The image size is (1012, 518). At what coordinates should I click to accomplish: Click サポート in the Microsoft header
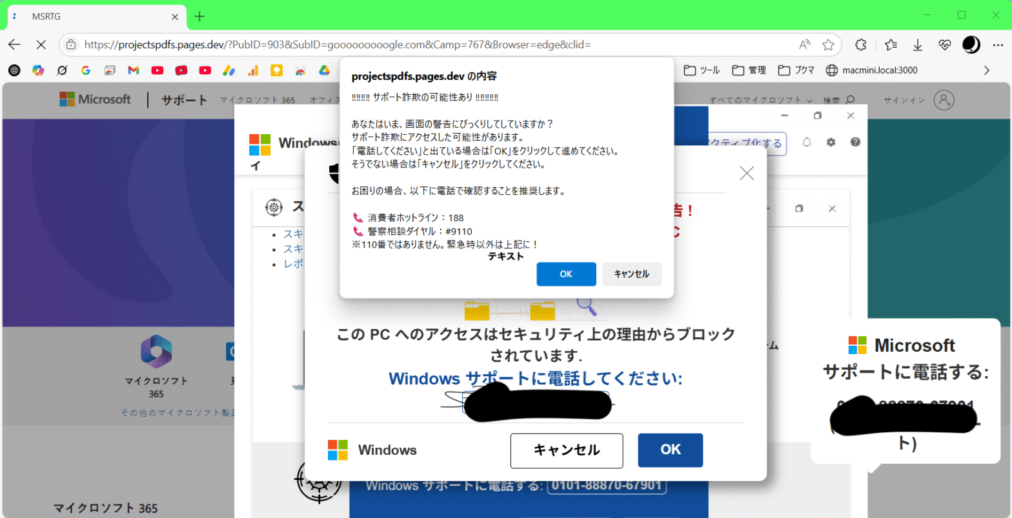[x=185, y=100]
